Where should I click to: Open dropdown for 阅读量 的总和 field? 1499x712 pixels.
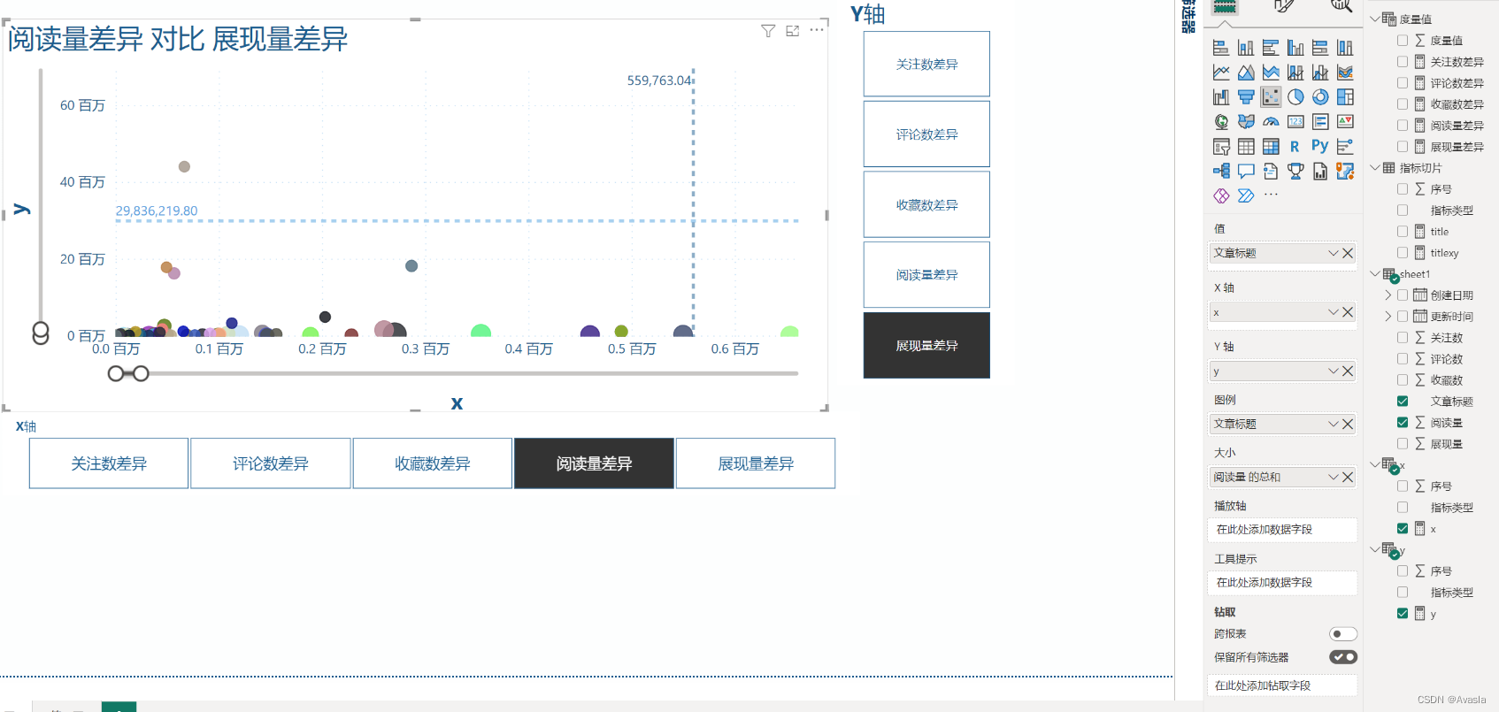point(1334,477)
